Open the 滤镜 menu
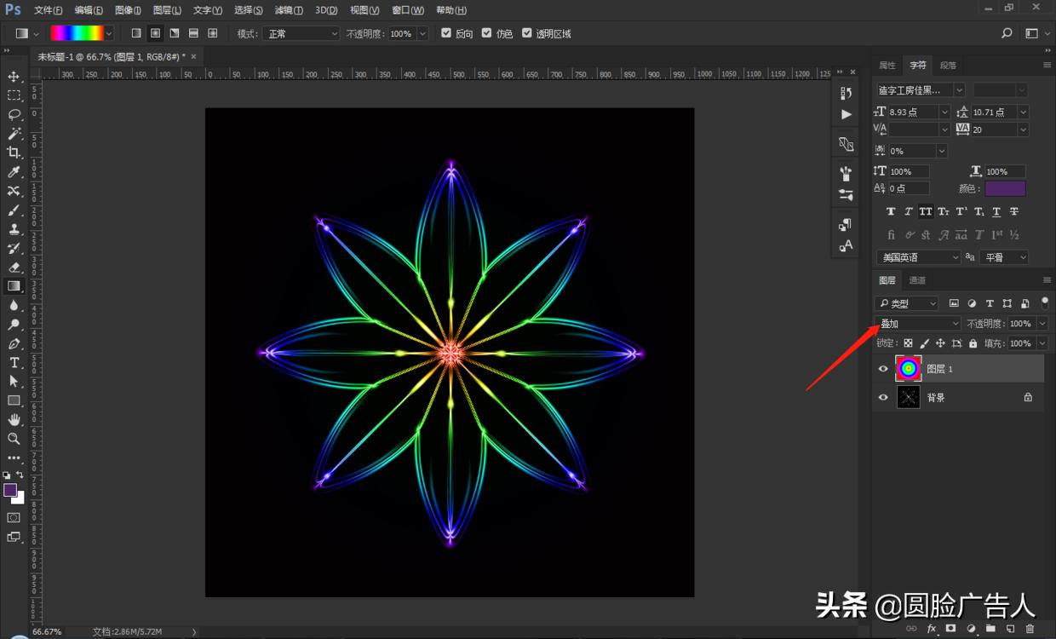Viewport: 1056px width, 639px height. 289,9
